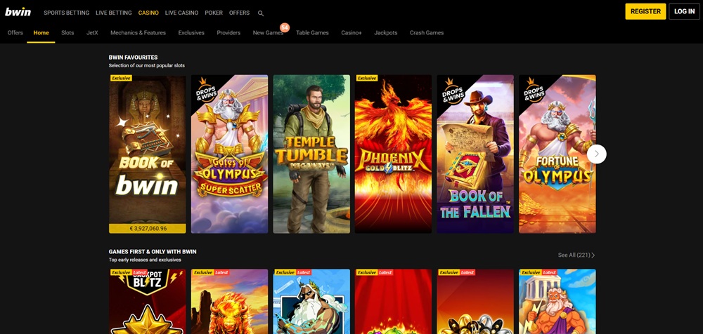Open the Providers tab
Viewport: 703px width, 334px height.
click(x=228, y=33)
